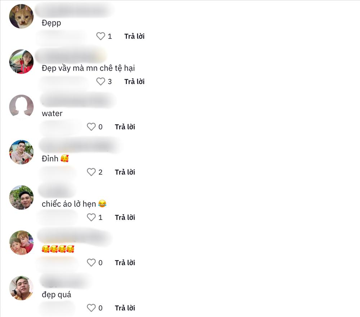Open avatar of woman in red in car
Viewport: 360px width, 317px height.
pos(21,62)
